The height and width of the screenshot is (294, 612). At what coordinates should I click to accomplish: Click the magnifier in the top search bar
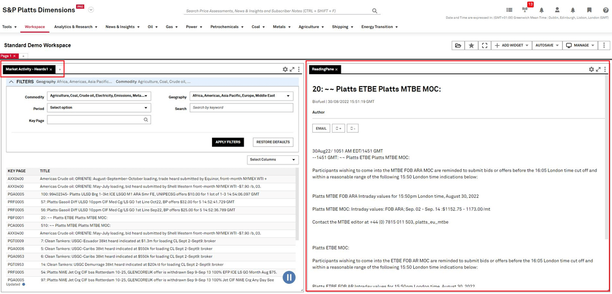[x=375, y=11]
